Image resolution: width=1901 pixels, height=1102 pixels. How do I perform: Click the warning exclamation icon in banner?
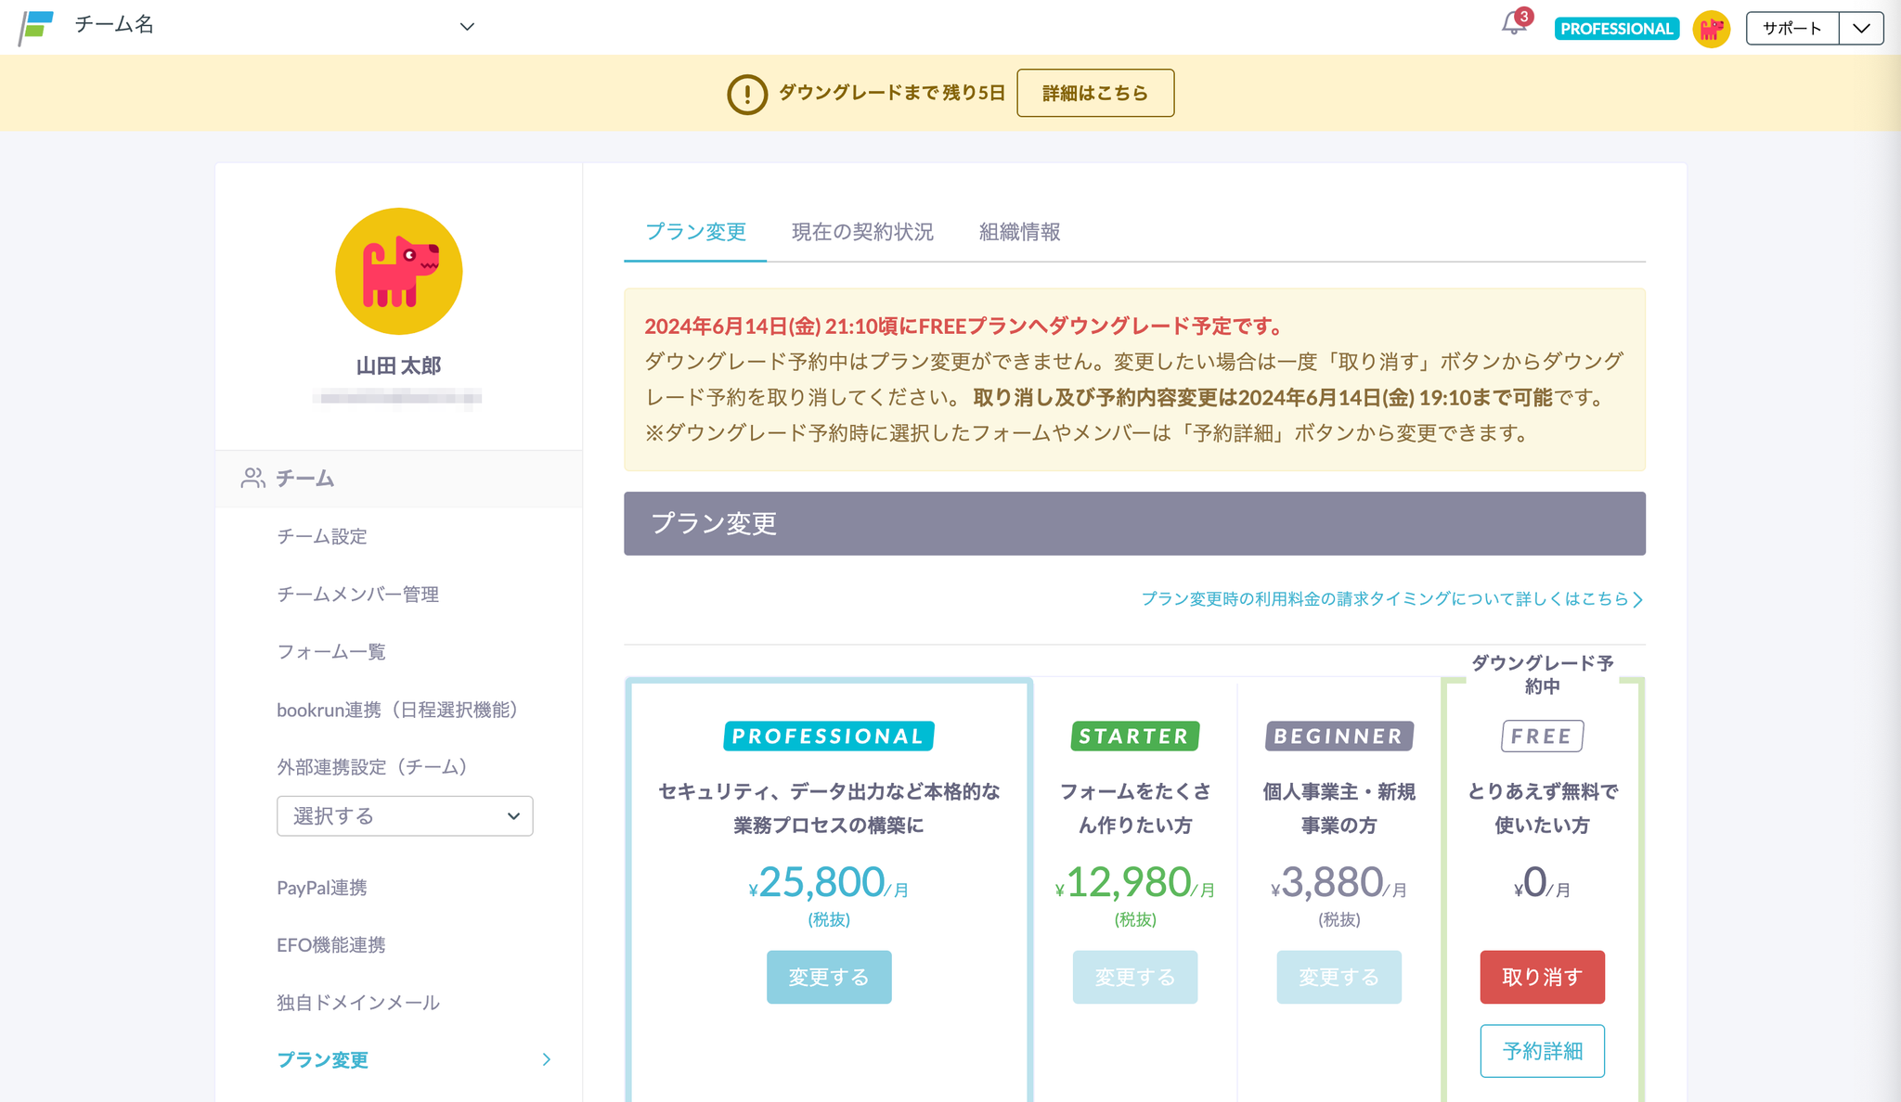pyautogui.click(x=746, y=94)
